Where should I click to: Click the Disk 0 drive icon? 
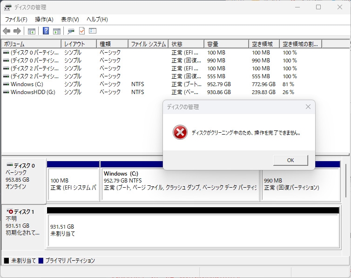pos(10,165)
